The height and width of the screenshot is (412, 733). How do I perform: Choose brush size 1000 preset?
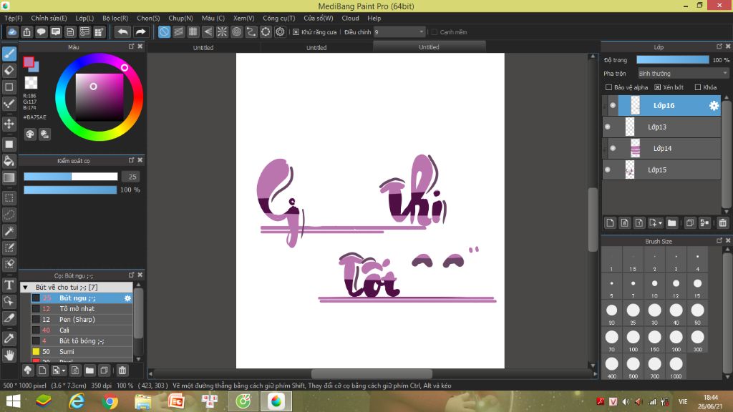coord(676,367)
